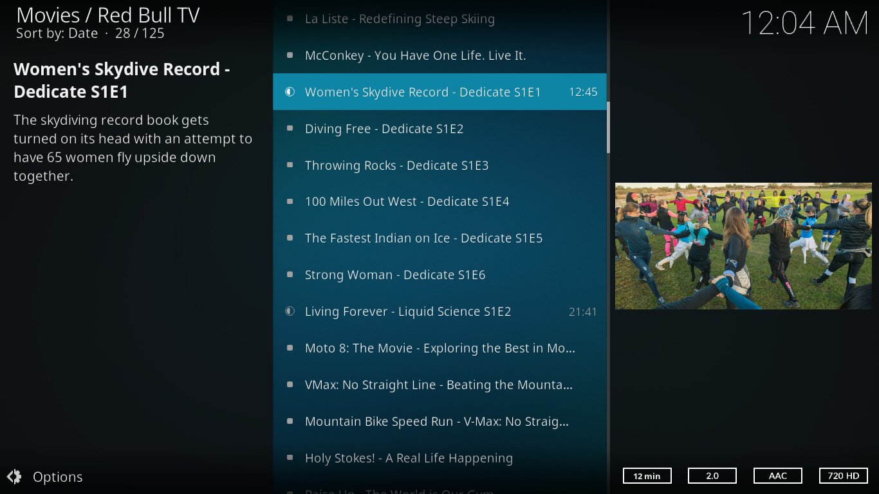
Task: Click the Options label
Action: click(x=58, y=477)
